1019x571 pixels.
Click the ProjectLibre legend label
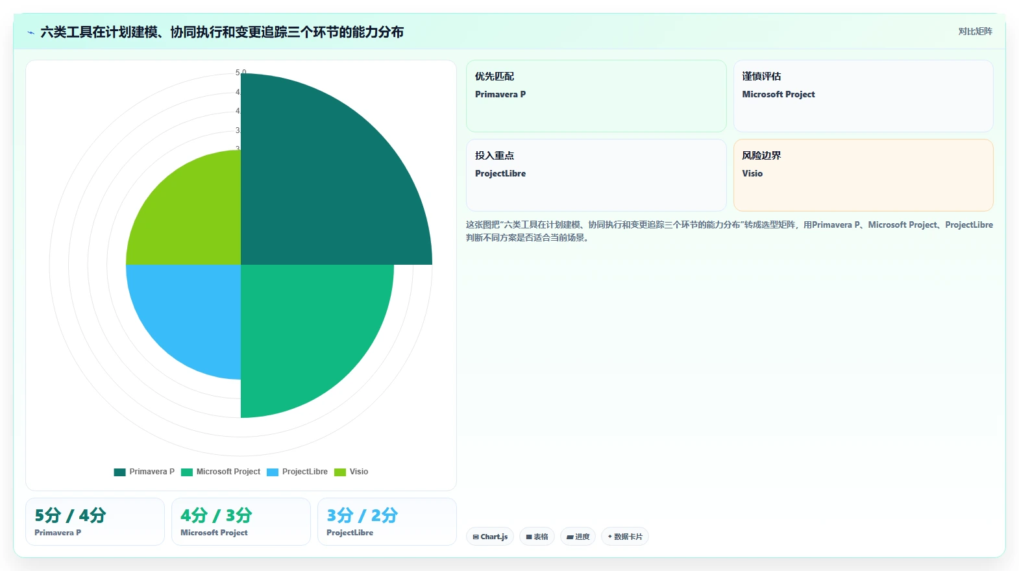305,472
